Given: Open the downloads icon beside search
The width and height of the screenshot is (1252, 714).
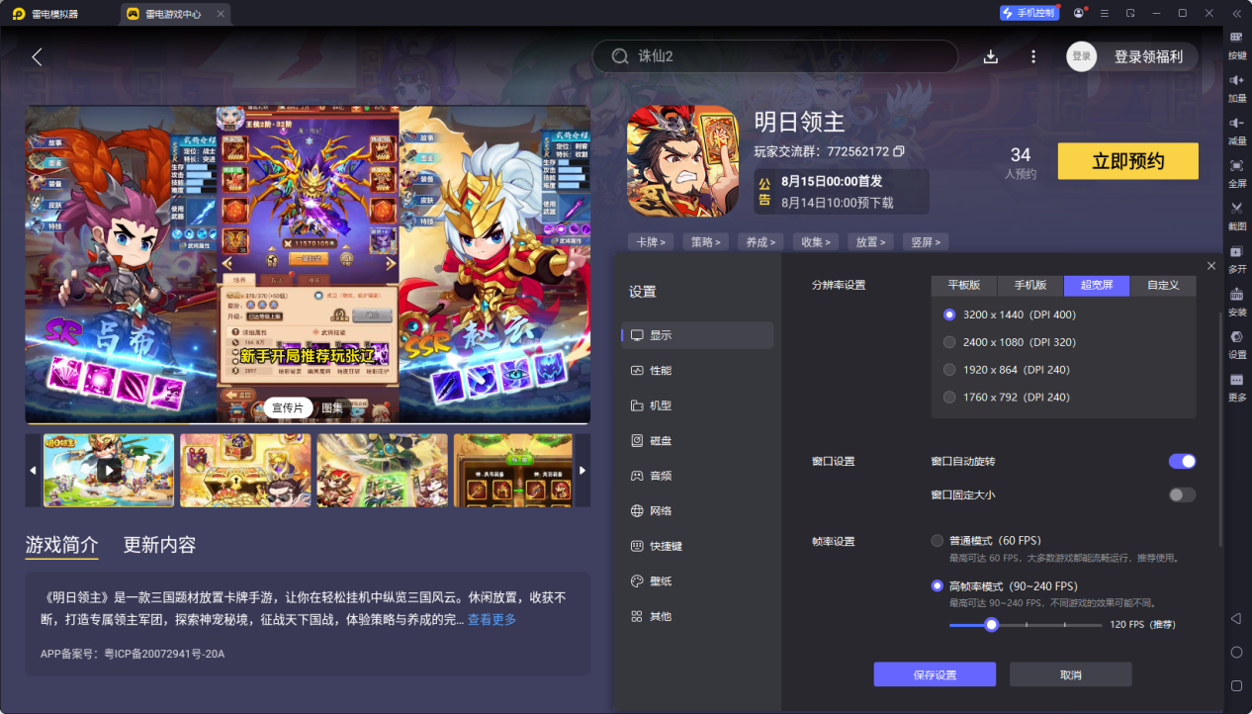Looking at the screenshot, I should point(991,56).
